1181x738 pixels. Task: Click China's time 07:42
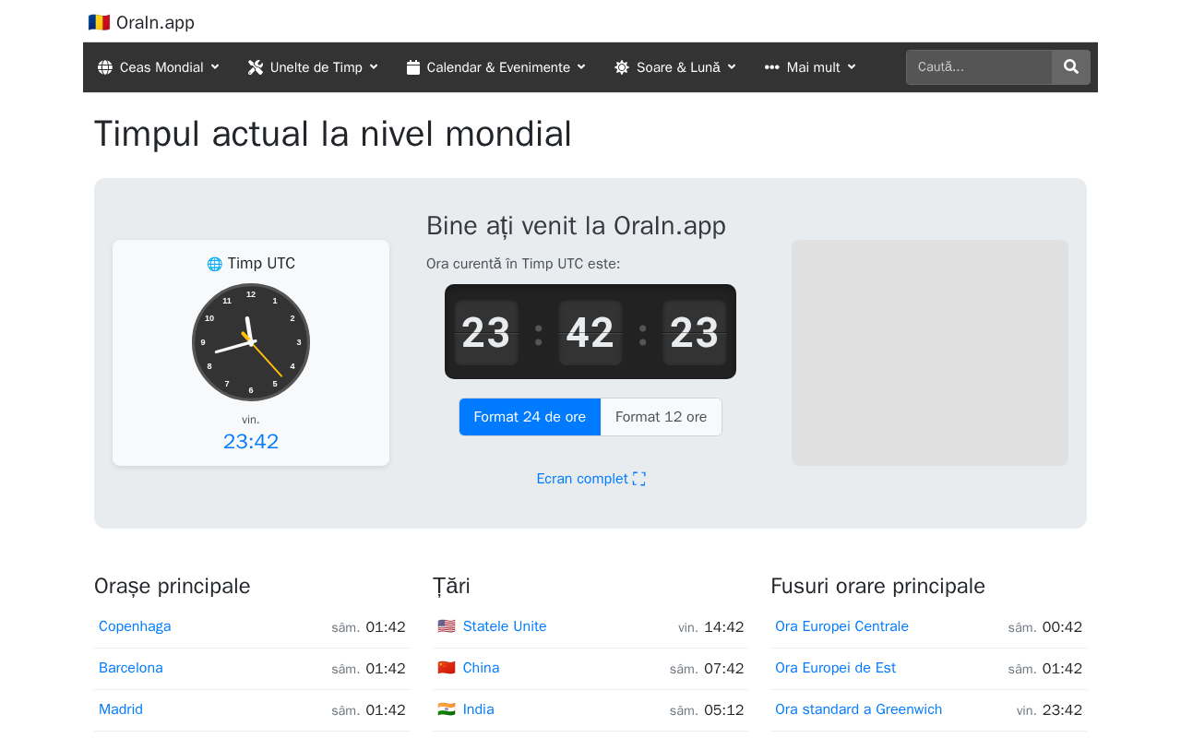[724, 669]
